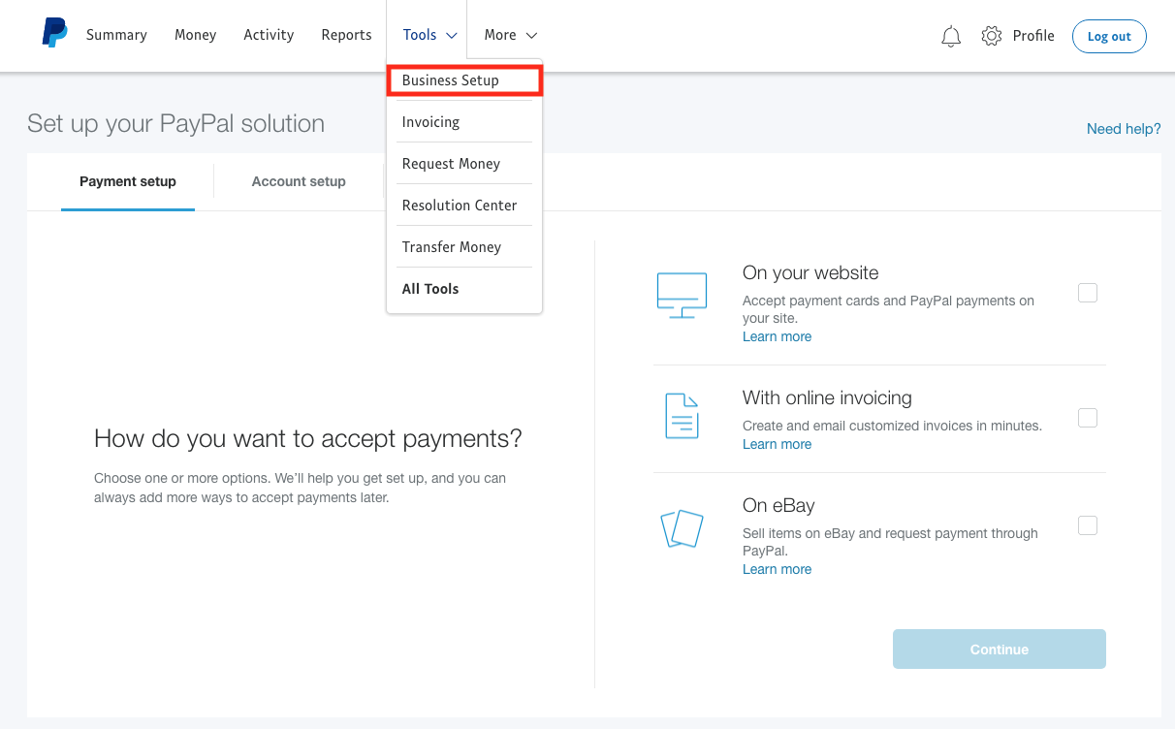Viewport: 1175px width, 729px height.
Task: Click the With online invoicing heading
Action: (x=827, y=398)
